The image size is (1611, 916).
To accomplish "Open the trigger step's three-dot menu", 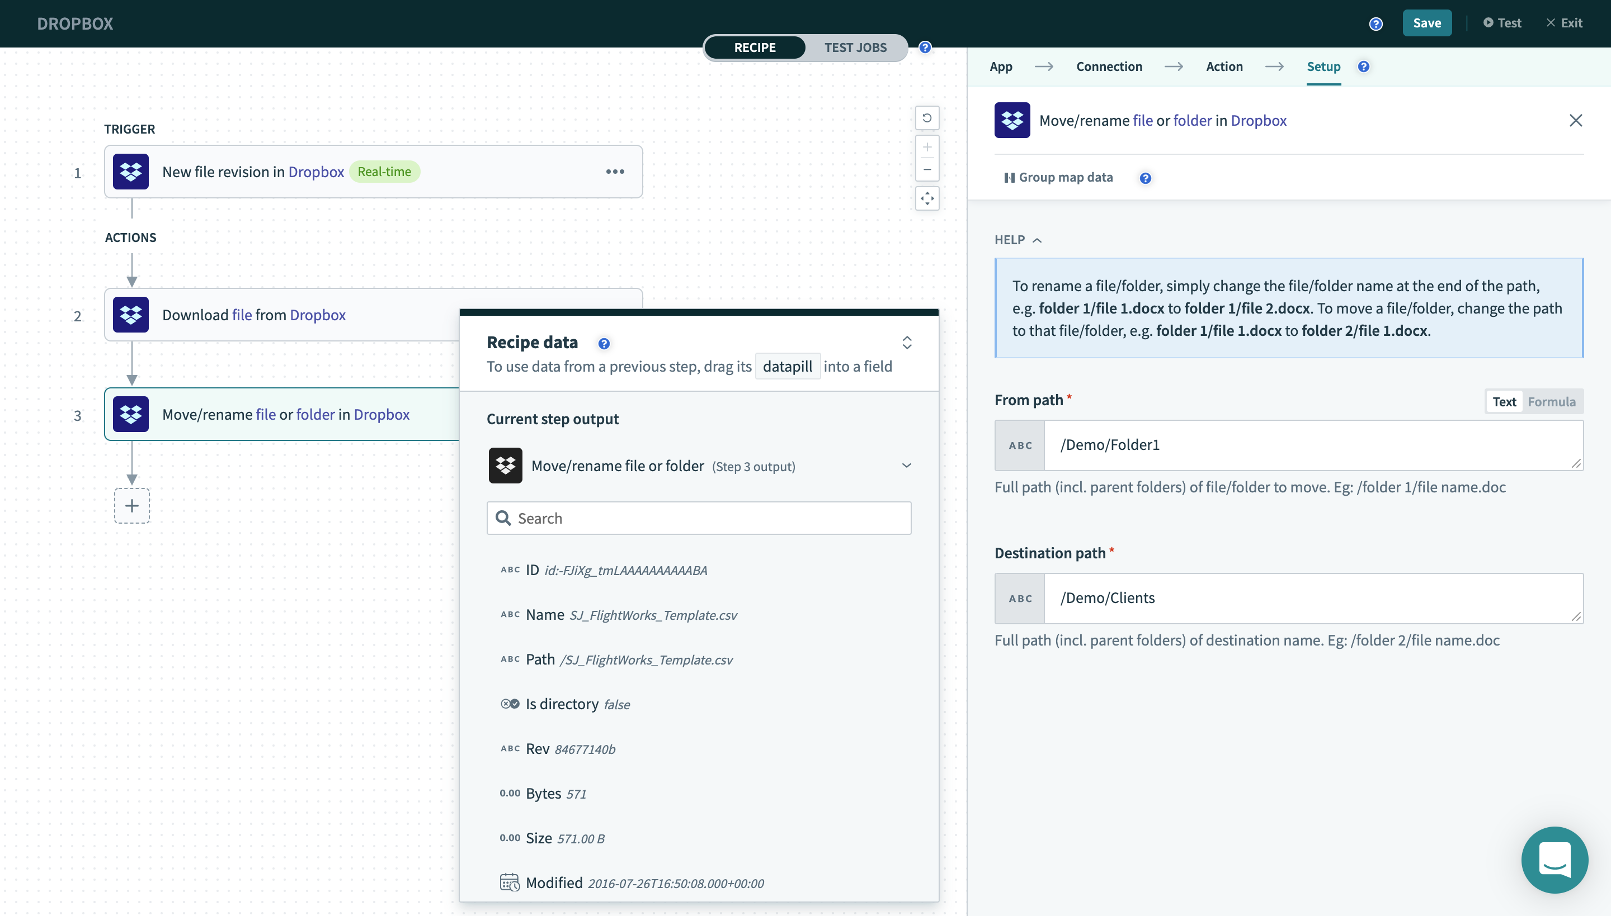I will [614, 172].
